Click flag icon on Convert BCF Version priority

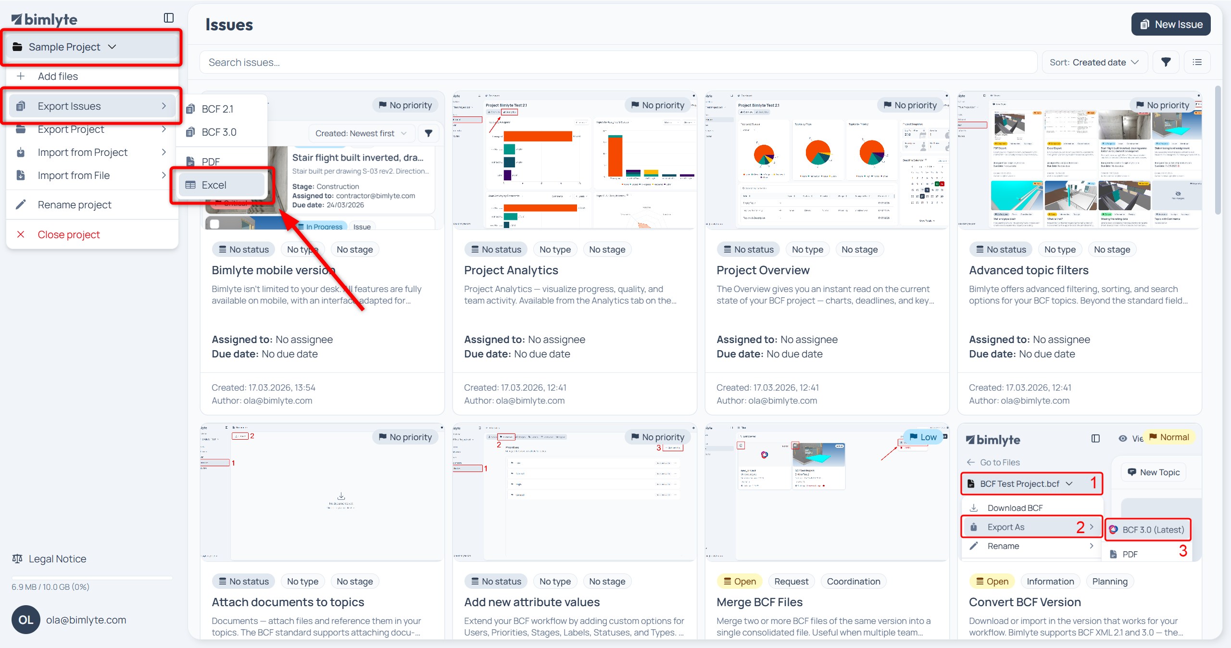1153,437
